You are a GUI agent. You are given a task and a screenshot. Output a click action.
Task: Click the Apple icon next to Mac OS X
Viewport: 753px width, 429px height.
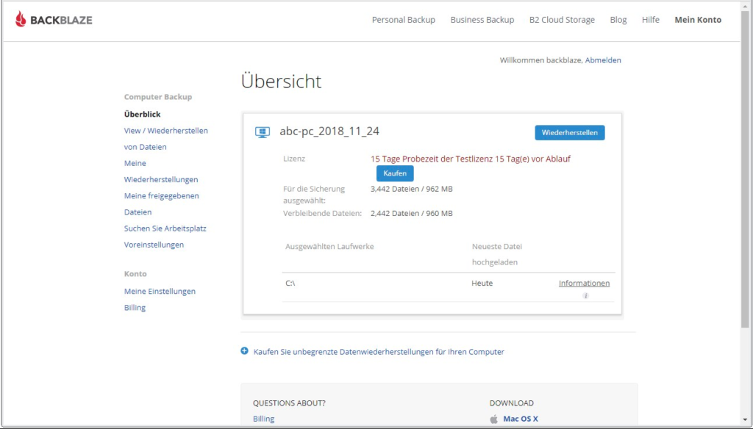(493, 419)
